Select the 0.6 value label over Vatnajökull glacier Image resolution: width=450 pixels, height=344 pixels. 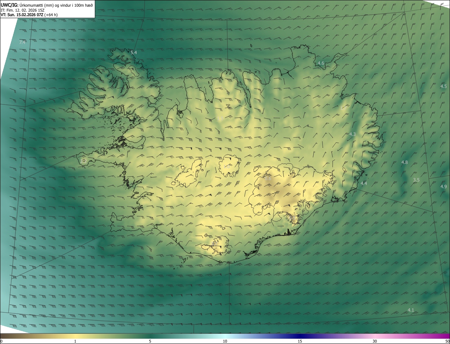[268, 179]
